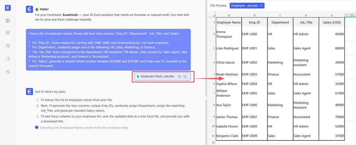Screen dimensions: 356x145
Task: Toggle the sidebar panel icon
Action: coord(8,20)
